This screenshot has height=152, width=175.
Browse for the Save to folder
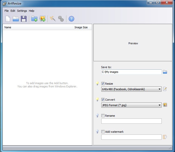pyautogui.click(x=165, y=72)
